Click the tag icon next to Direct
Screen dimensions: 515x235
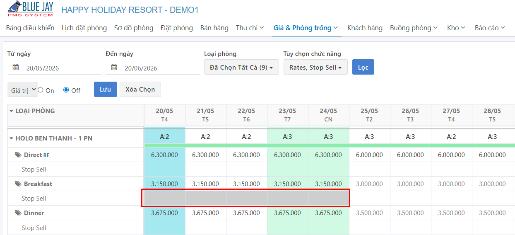click(x=18, y=155)
